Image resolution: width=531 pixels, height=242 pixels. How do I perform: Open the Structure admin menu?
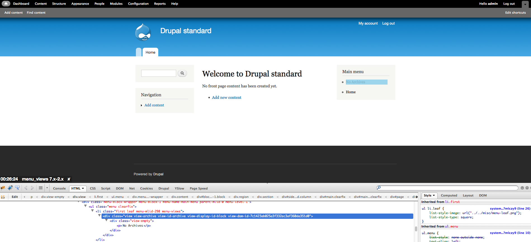[59, 4]
